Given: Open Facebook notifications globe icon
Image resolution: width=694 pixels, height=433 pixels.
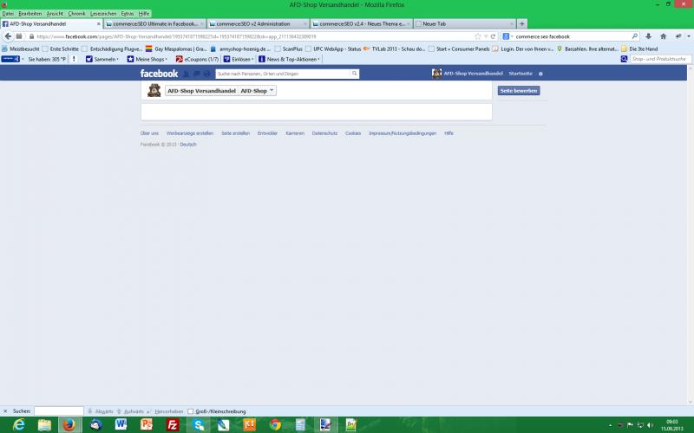Looking at the screenshot, I should tap(206, 74).
